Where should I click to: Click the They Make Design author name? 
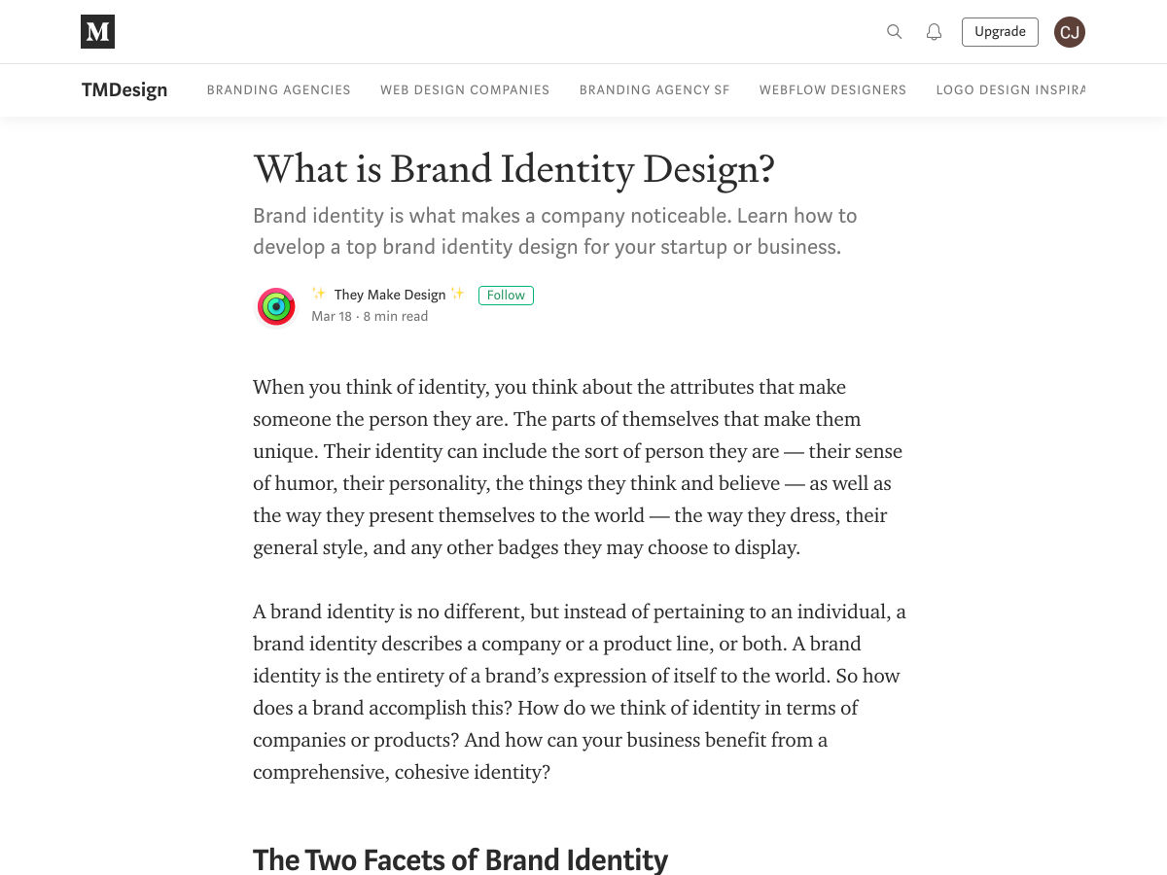[x=389, y=295]
